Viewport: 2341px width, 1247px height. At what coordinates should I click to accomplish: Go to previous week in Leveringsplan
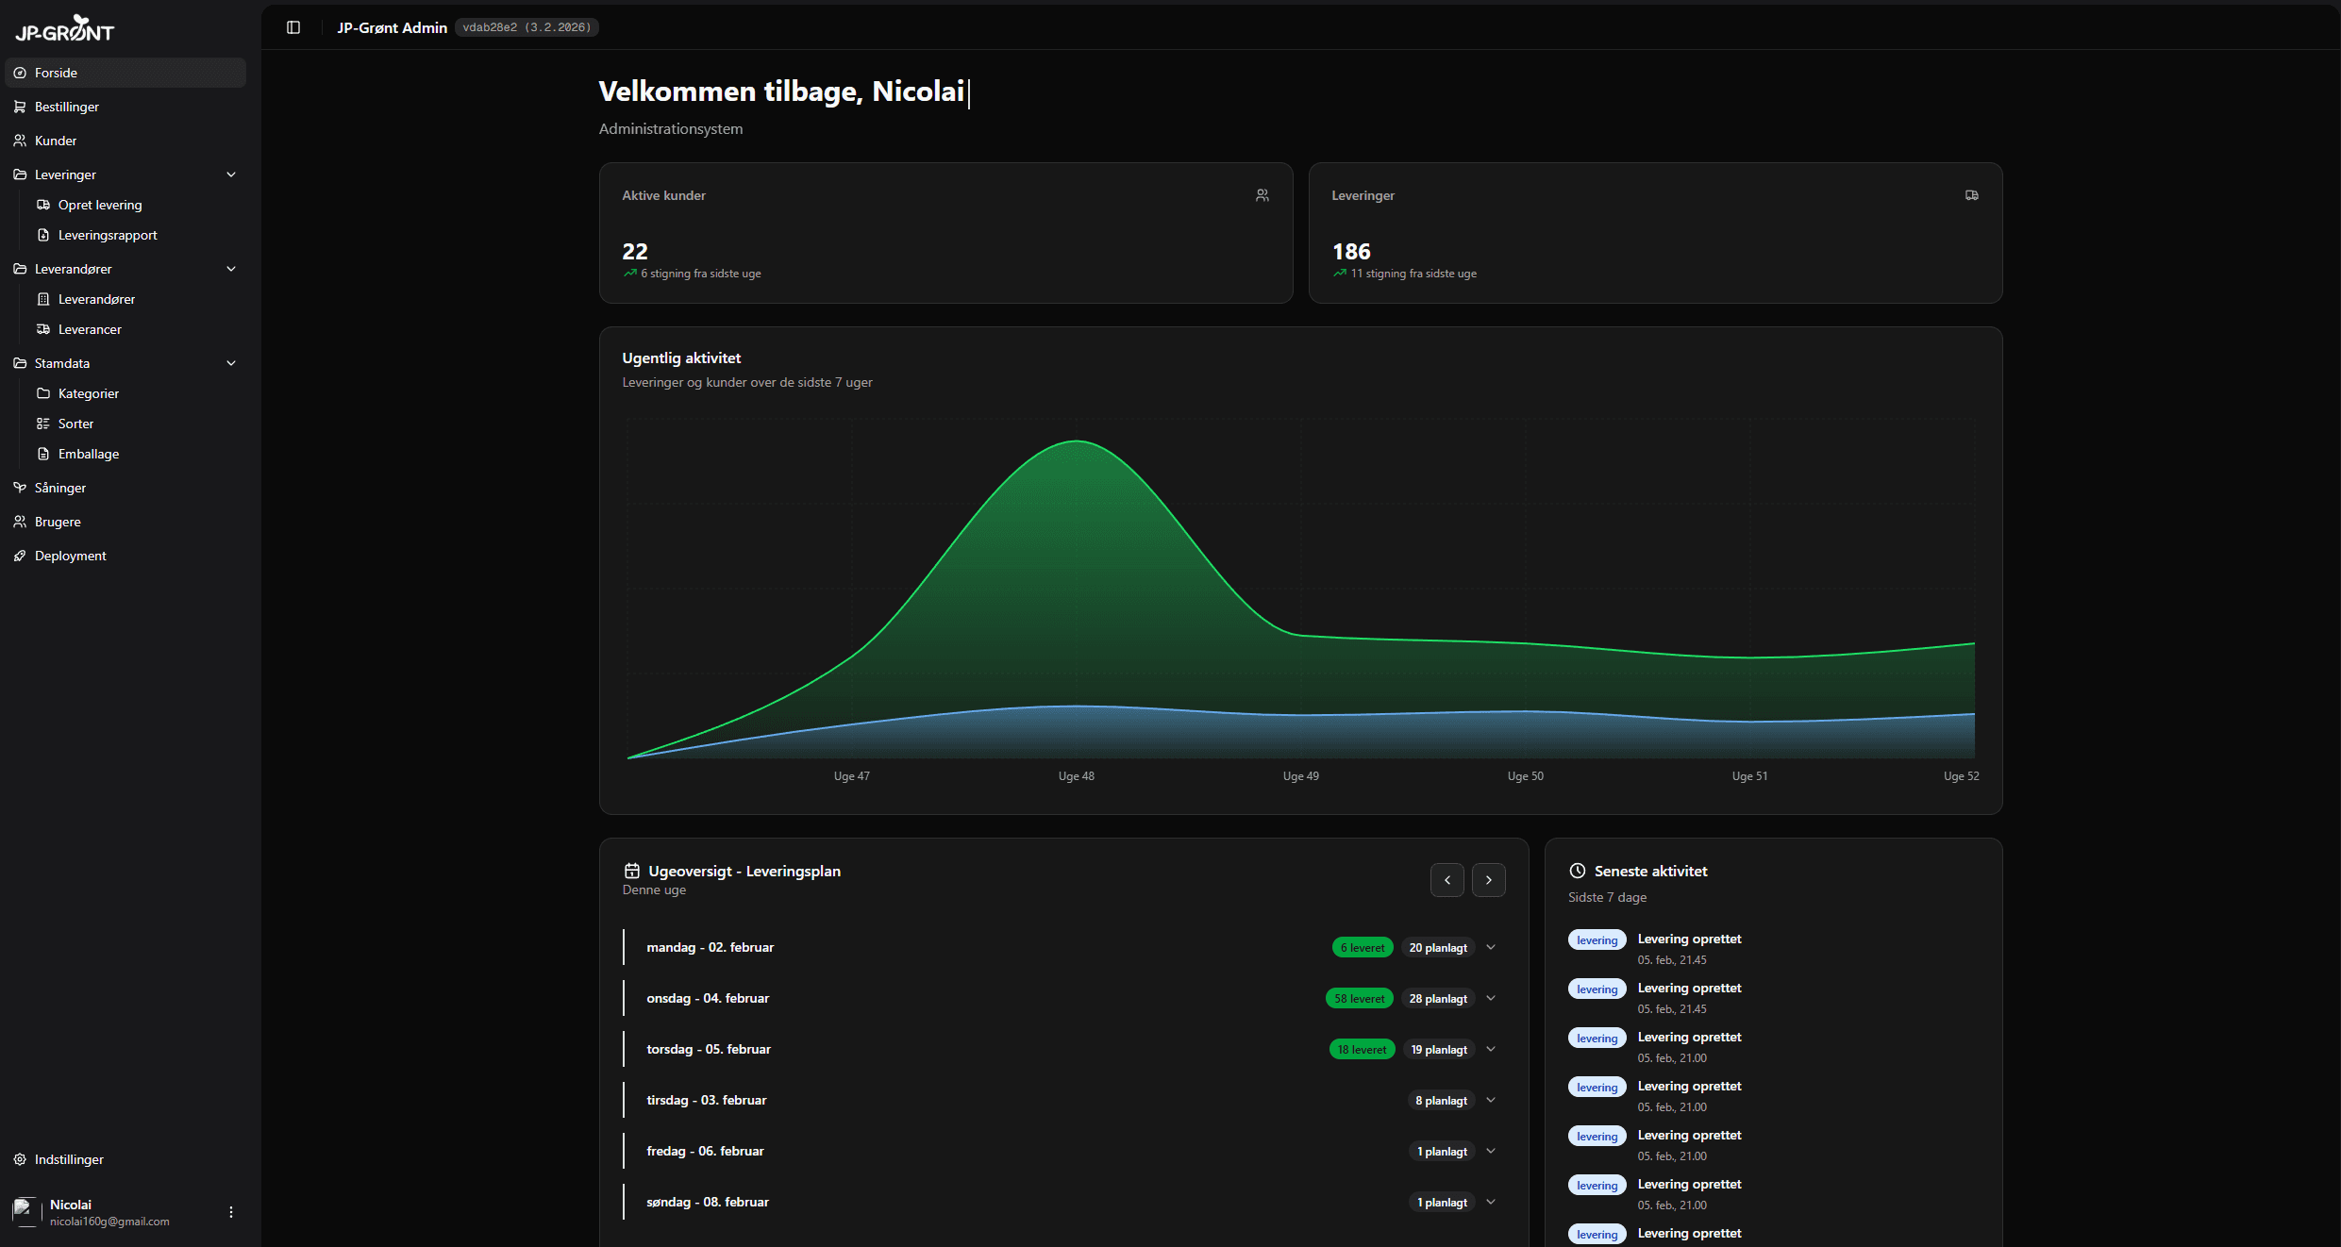(x=1446, y=880)
